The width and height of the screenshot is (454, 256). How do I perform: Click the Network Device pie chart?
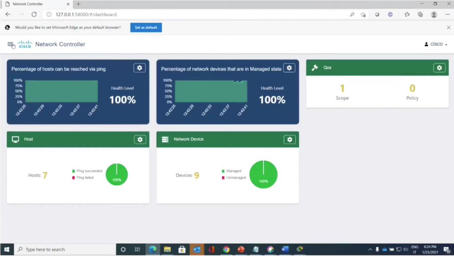(263, 175)
